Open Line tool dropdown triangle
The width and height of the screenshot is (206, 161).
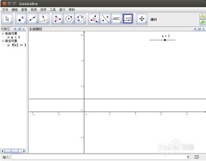tap(36, 23)
